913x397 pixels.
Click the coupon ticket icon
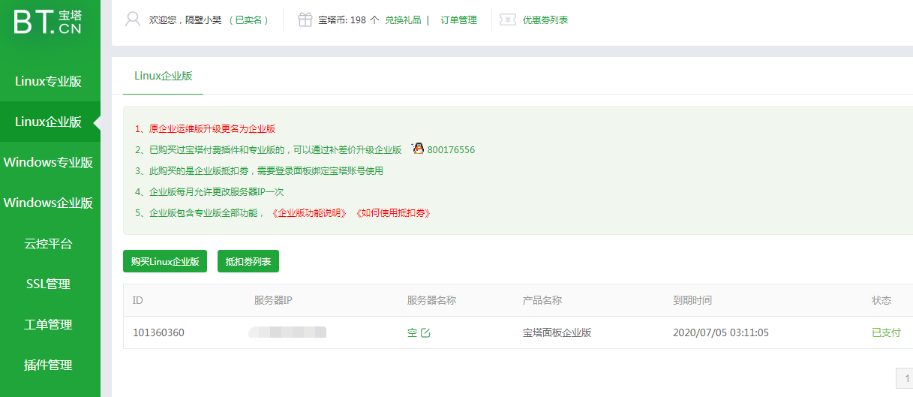click(508, 20)
